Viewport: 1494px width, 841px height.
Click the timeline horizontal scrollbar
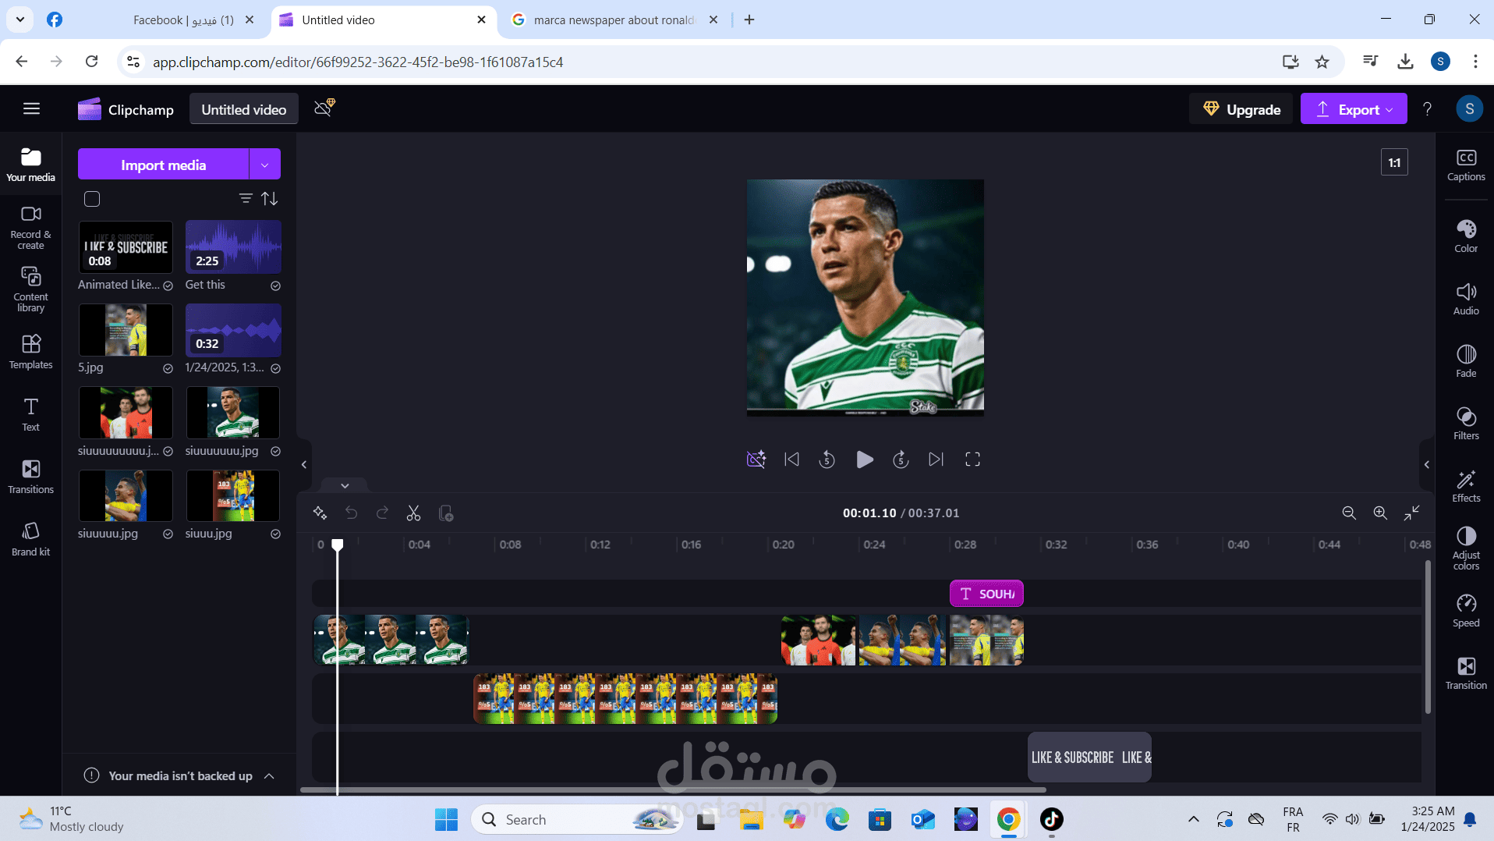[674, 790]
